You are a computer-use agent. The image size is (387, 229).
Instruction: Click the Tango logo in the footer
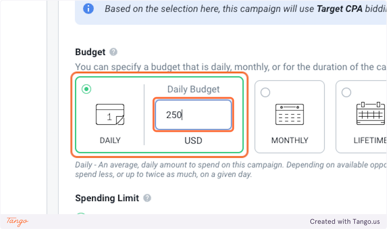[17, 222]
